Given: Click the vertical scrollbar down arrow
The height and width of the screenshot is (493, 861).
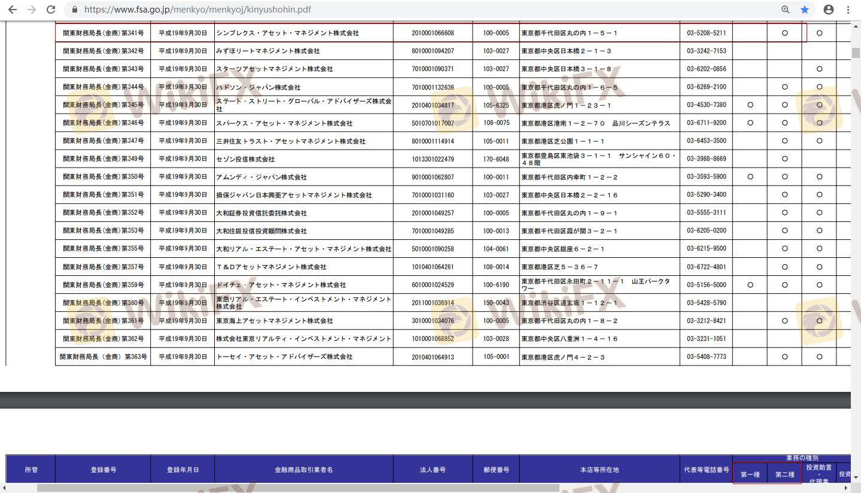Looking at the screenshot, I should pyautogui.click(x=856, y=477).
